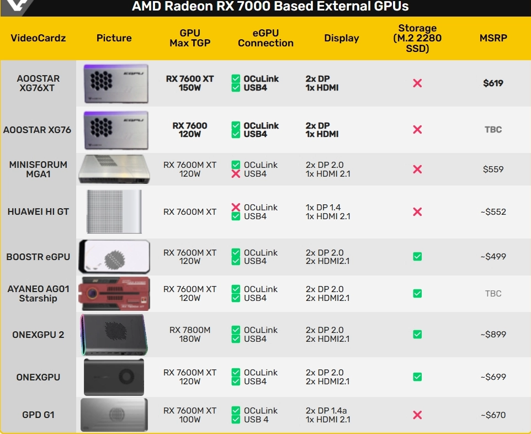
Task: Click green OCuLink check for AOOSTAR XG76XT
Action: tap(236, 79)
